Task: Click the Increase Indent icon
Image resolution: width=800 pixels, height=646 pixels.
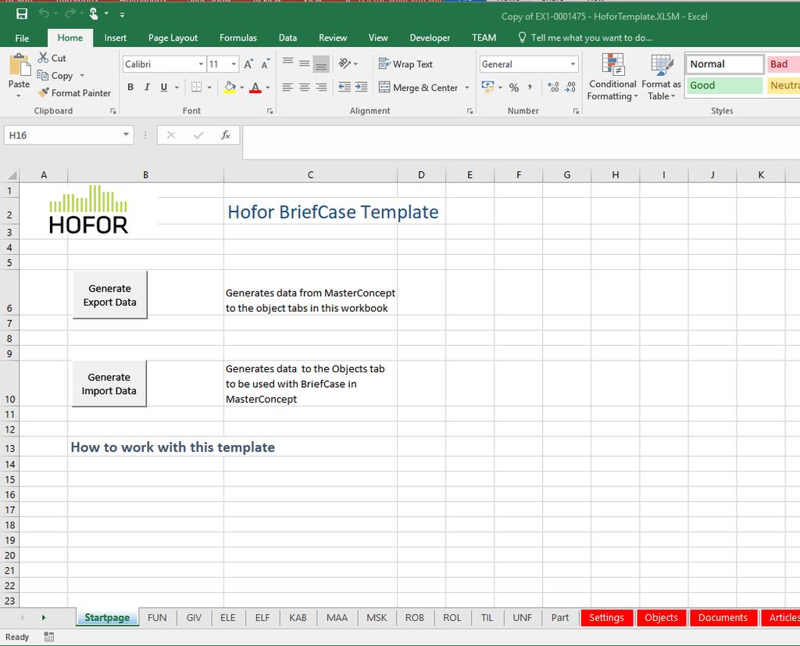Action: click(361, 88)
